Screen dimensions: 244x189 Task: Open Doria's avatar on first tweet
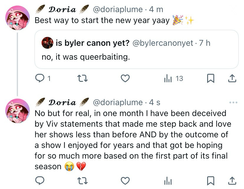(18, 18)
